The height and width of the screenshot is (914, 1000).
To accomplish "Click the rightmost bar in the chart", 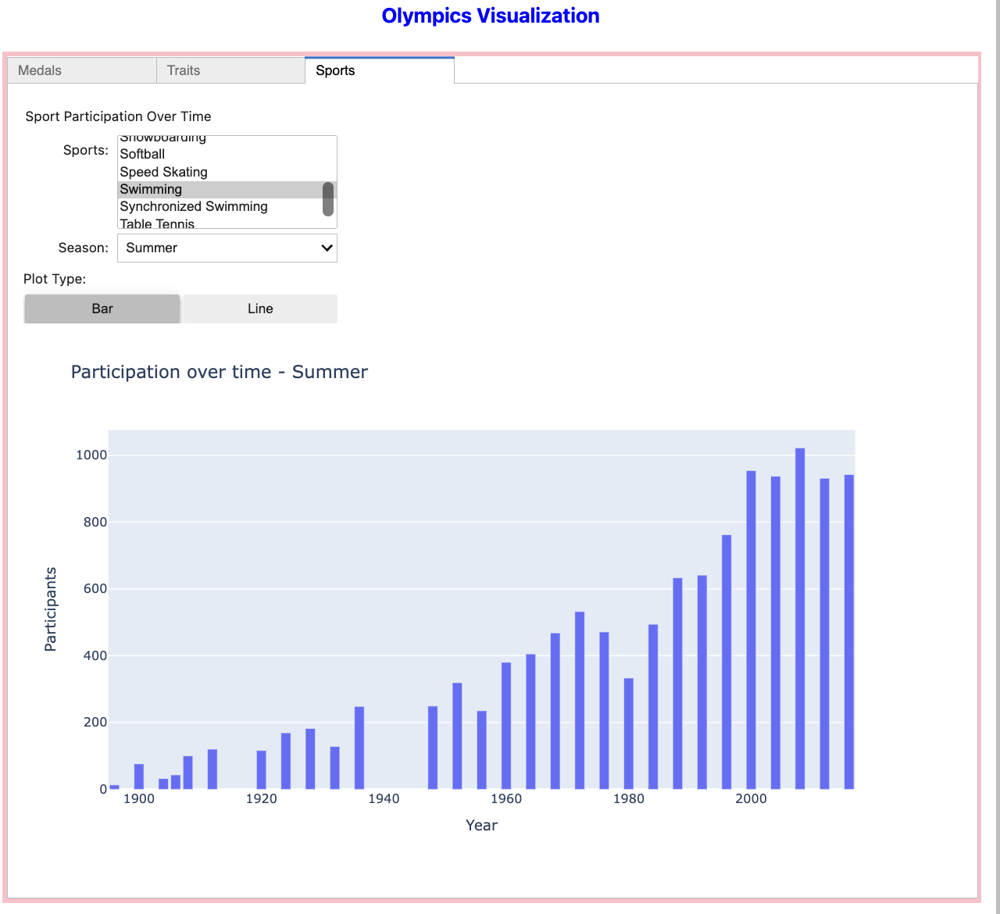I will (x=848, y=631).
